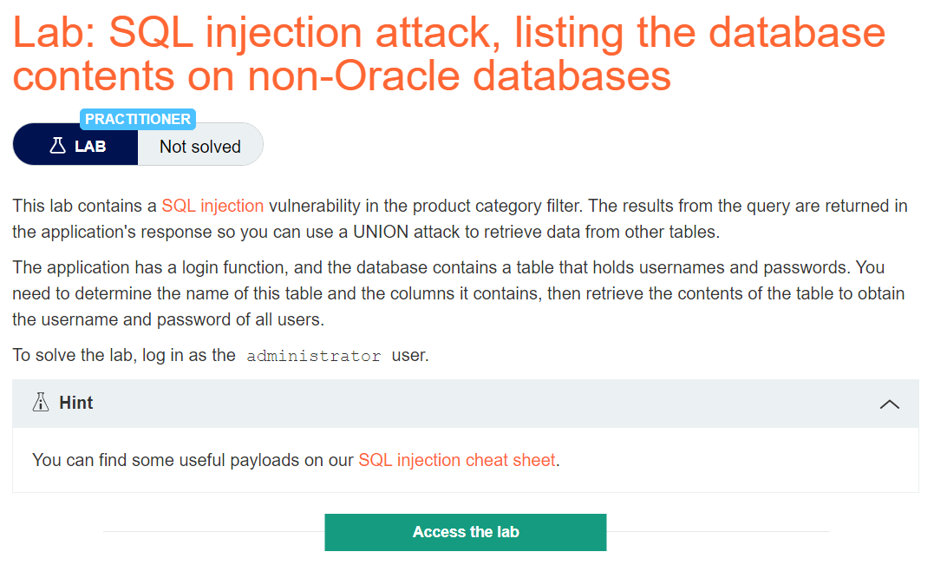Viewport: 934px width, 565px height.
Task: Click the lab title heading
Action: (x=449, y=54)
